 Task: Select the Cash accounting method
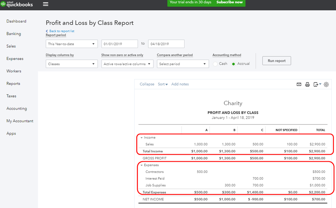pos(215,64)
